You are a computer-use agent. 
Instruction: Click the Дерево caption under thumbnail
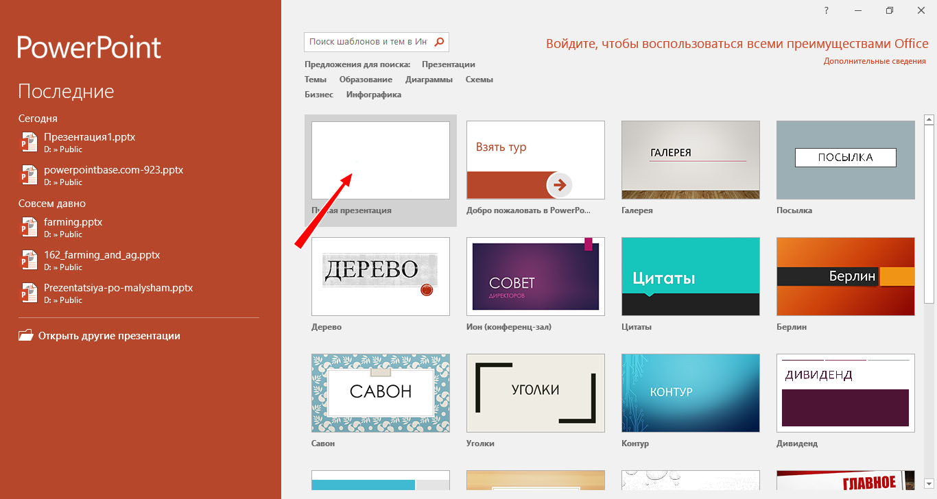(x=327, y=327)
